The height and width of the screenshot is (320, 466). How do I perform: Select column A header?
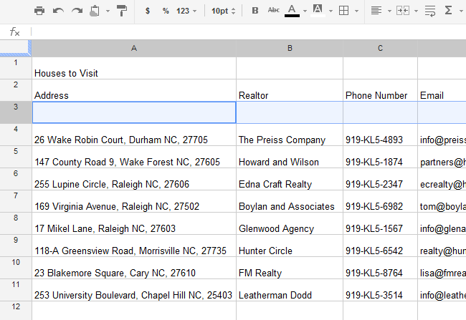pos(134,48)
